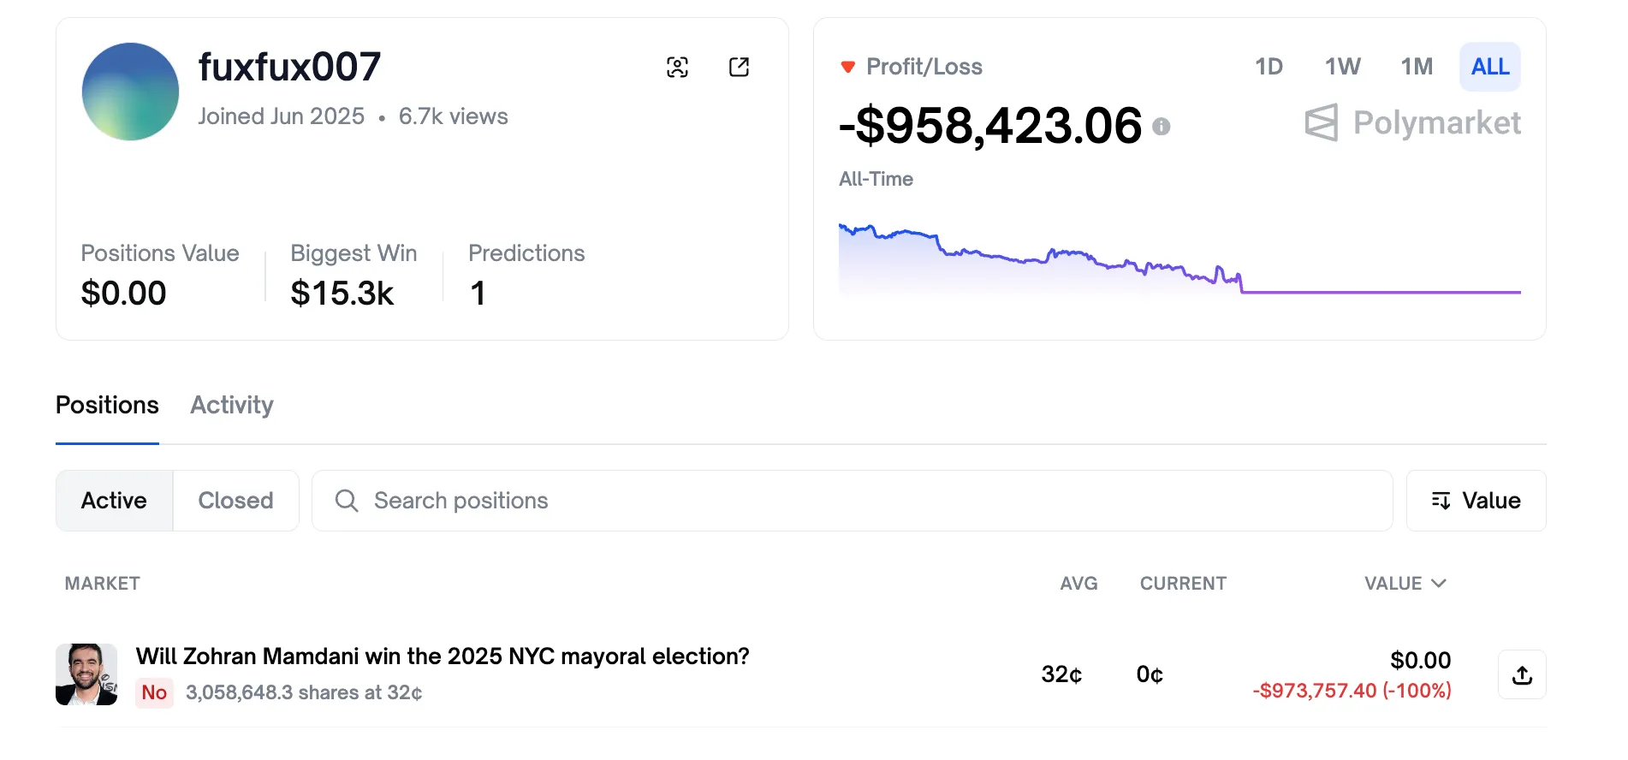Select the Active positions filter
The width and height of the screenshot is (1628, 760).
(x=114, y=501)
